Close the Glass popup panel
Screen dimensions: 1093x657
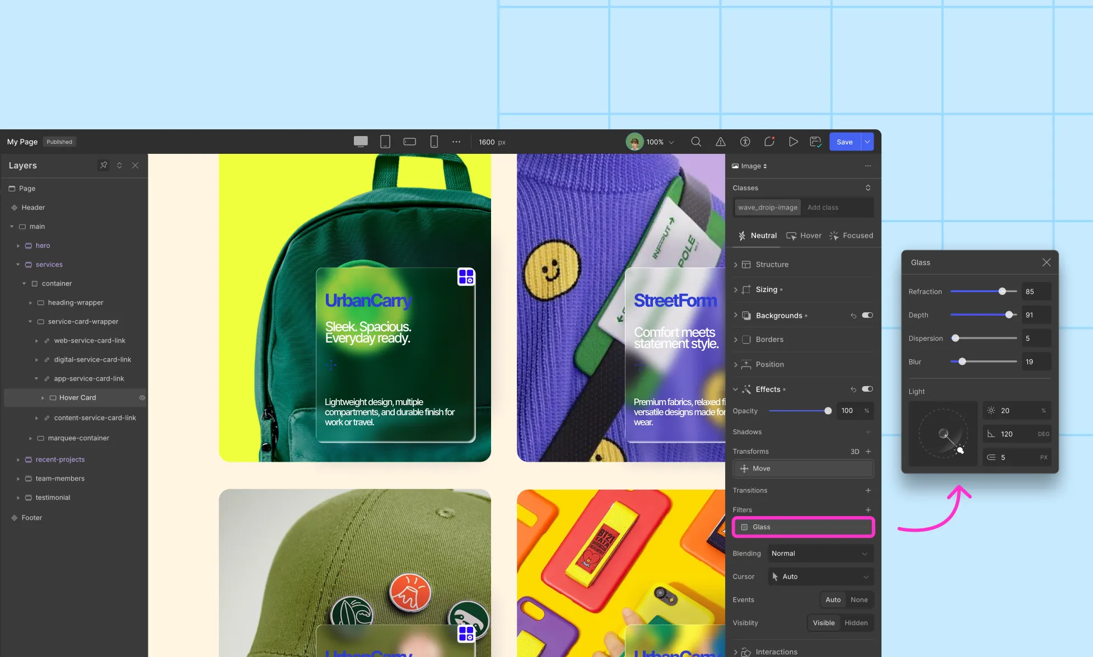coord(1047,262)
